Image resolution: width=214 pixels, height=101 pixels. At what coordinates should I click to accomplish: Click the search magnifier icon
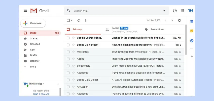click(69, 11)
